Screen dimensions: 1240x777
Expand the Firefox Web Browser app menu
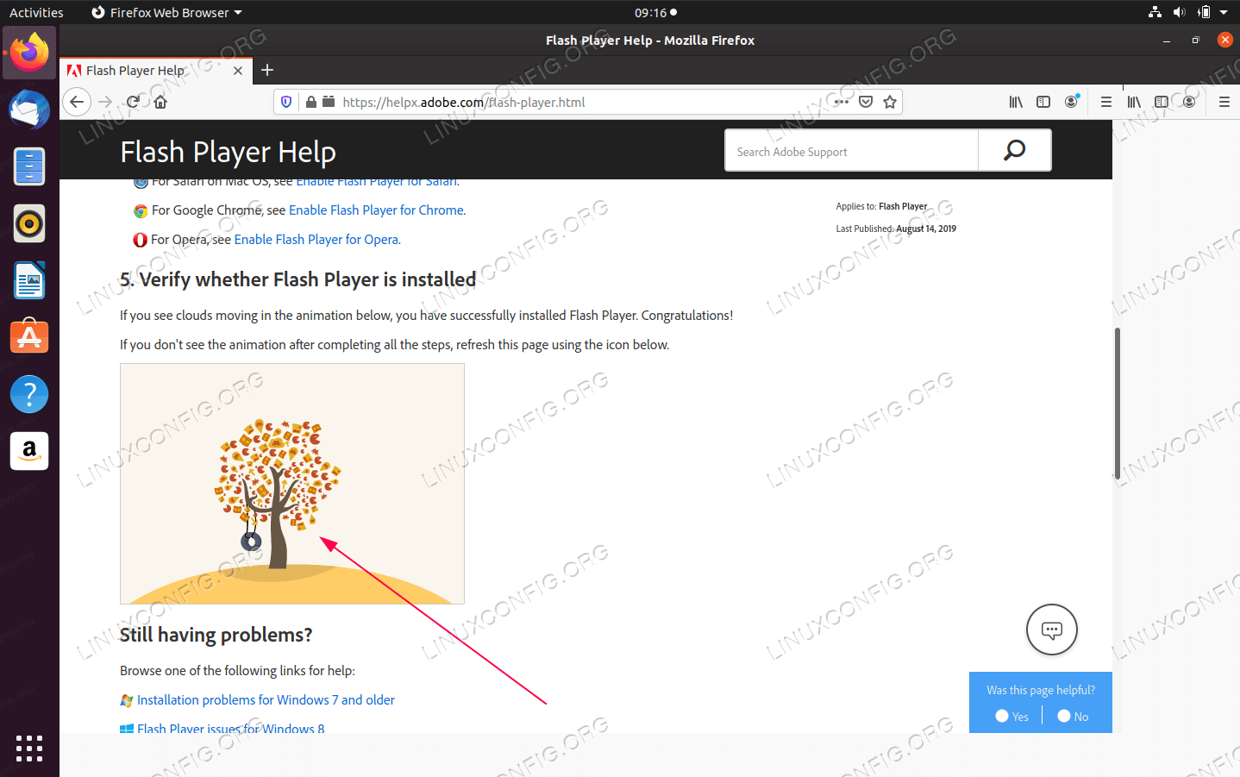[x=166, y=12]
